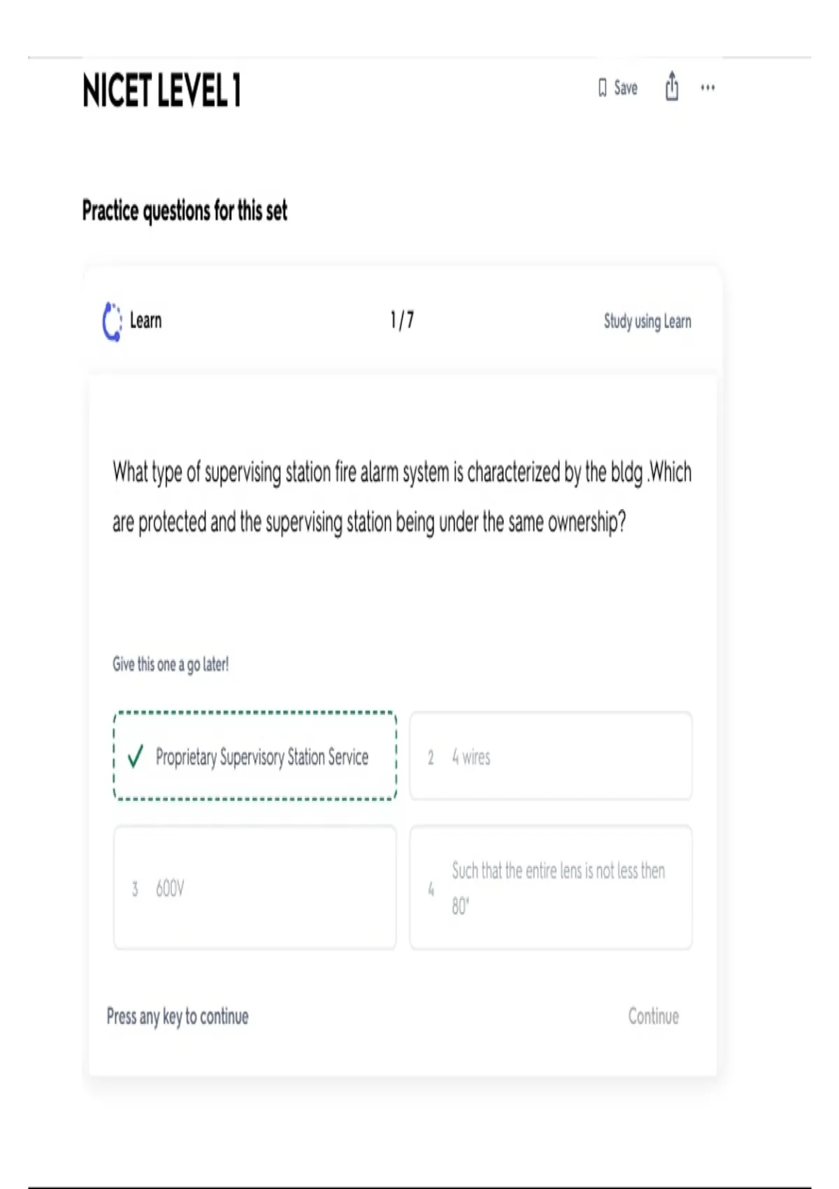Click the Learn mode circular icon

pos(112,322)
